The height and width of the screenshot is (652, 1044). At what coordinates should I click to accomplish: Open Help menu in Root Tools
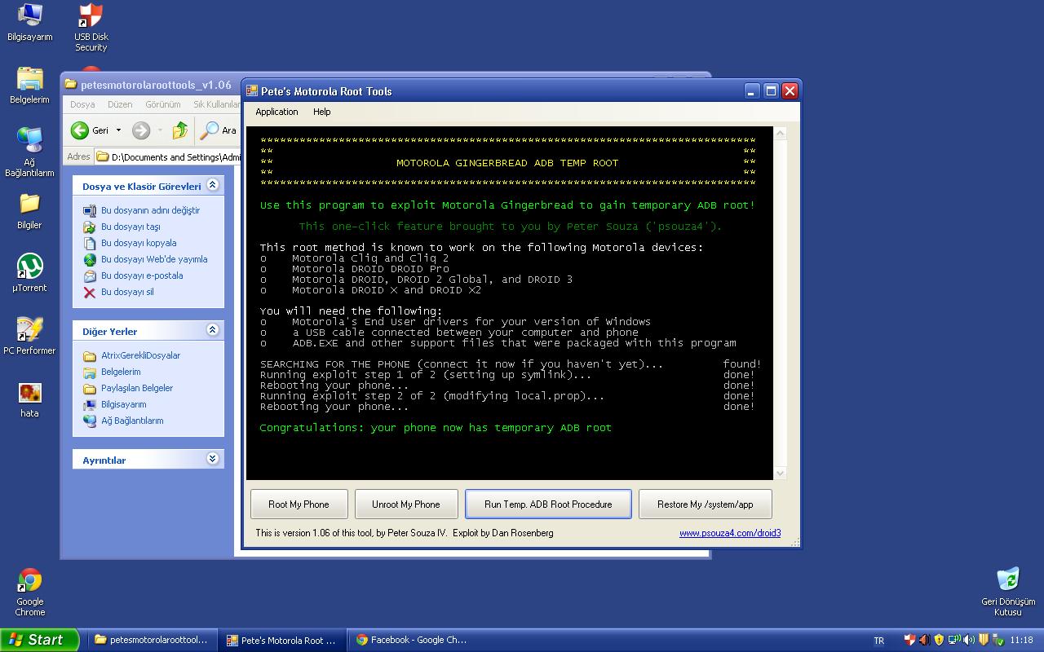(x=322, y=112)
